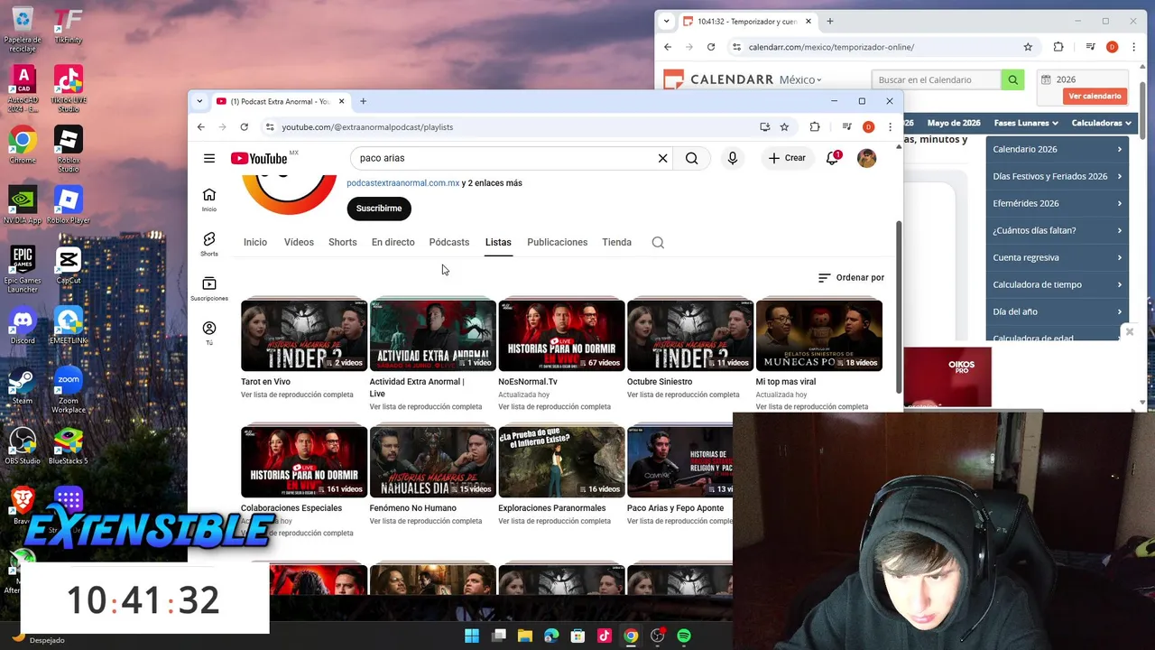Expand the Fases Lunares menu
Viewport: 1155px width, 650px height.
(1026, 123)
